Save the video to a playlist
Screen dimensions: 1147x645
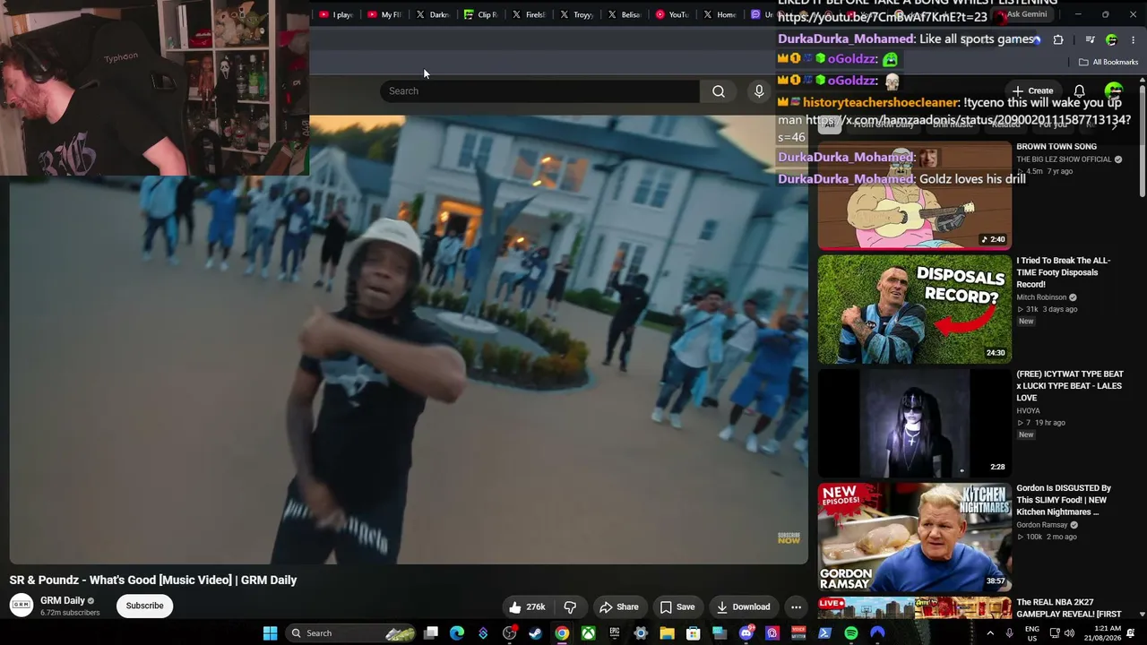[677, 606]
